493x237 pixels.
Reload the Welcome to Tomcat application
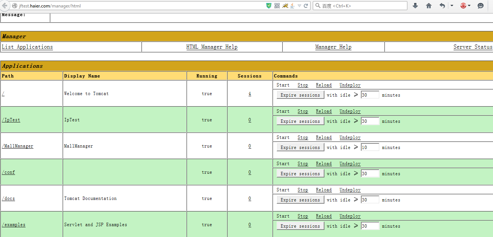[324, 85]
